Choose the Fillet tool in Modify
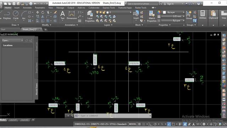This screenshot has width=227, height=128. (x=48, y=17)
